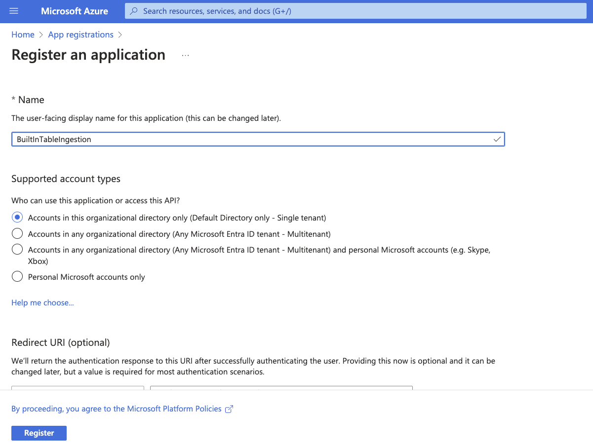Click the chevron after Home breadcrumb
Viewport: 593px width, 447px height.
41,35
